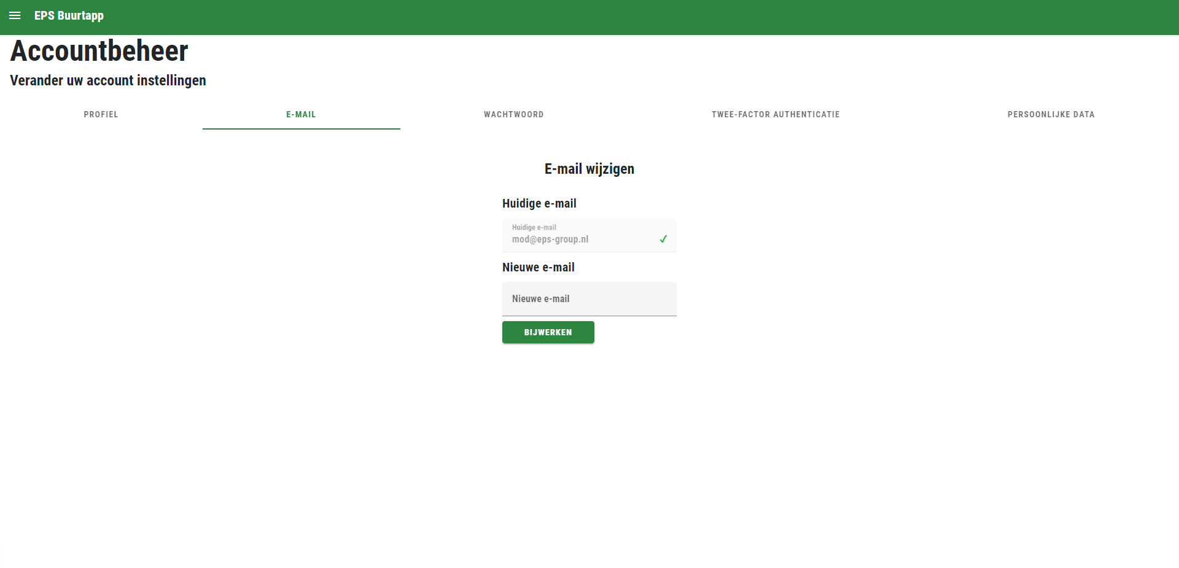Open the Wachtwoord tab

click(514, 114)
